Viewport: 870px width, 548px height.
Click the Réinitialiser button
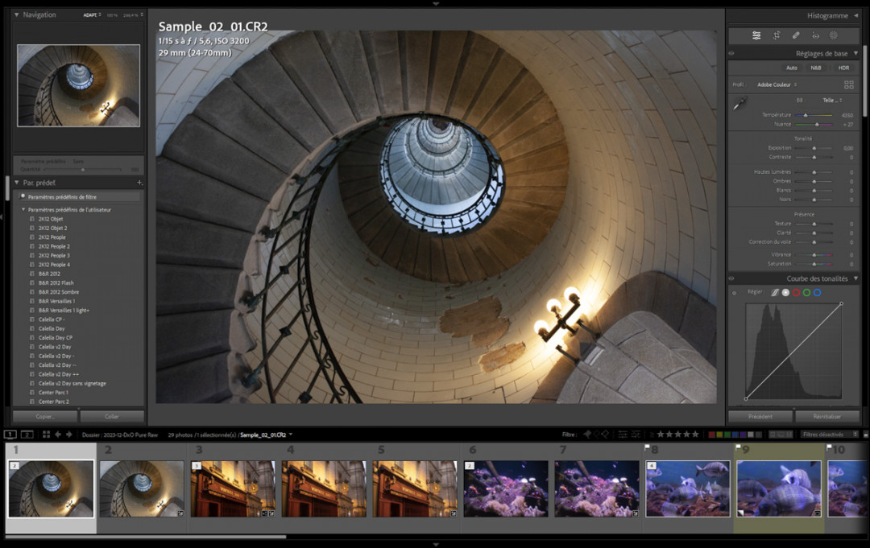[x=827, y=416]
